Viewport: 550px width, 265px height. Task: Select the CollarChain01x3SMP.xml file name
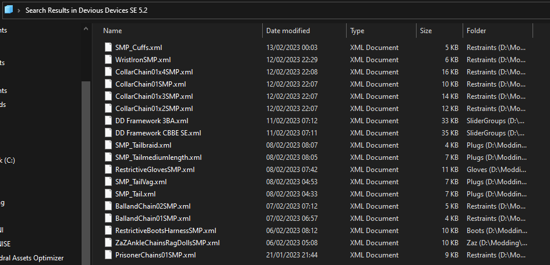pos(154,96)
